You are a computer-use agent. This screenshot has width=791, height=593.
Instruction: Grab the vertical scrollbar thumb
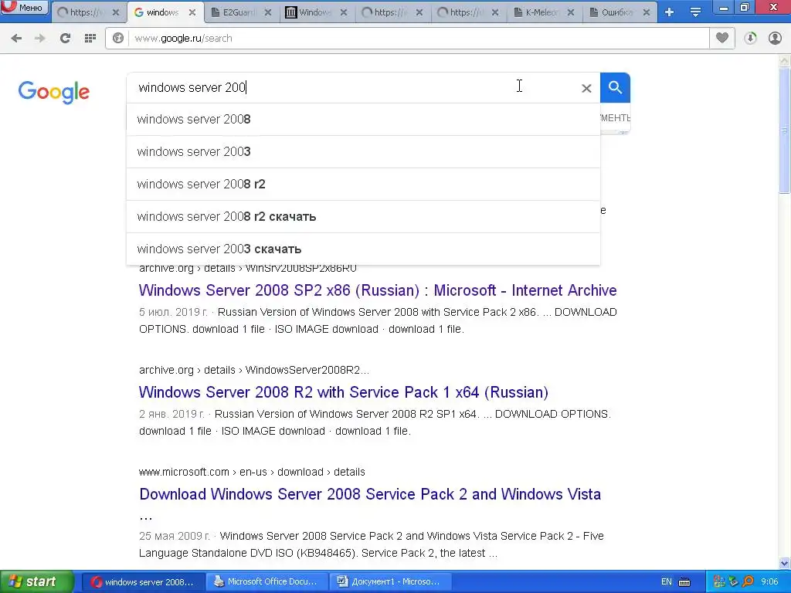coord(785,130)
